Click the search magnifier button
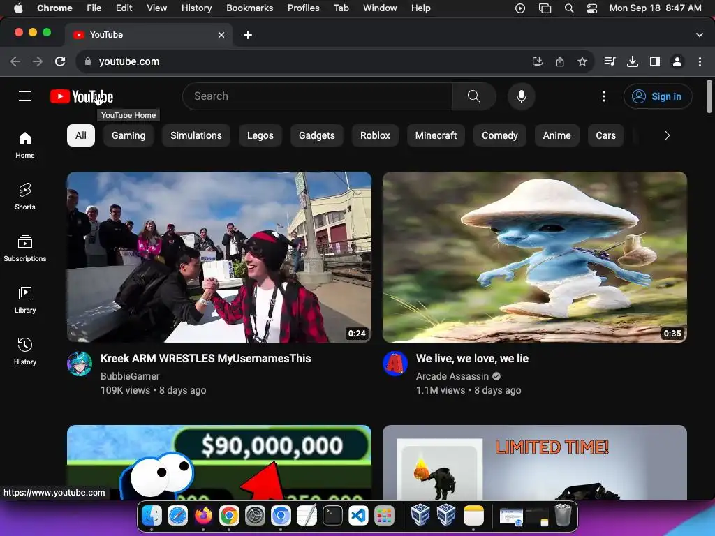Image resolution: width=715 pixels, height=536 pixels. point(474,96)
